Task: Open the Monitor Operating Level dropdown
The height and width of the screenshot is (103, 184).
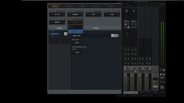Action: point(112,15)
